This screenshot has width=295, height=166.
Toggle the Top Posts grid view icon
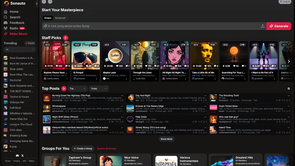pyautogui.click(x=289, y=89)
